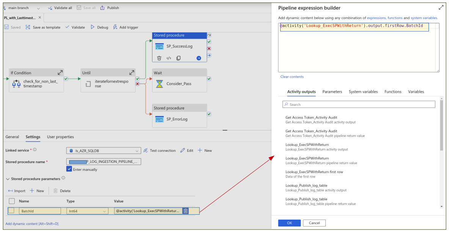This screenshot has width=449, height=234.
Task: Add New stored procedure parameter
Action: click(37, 191)
